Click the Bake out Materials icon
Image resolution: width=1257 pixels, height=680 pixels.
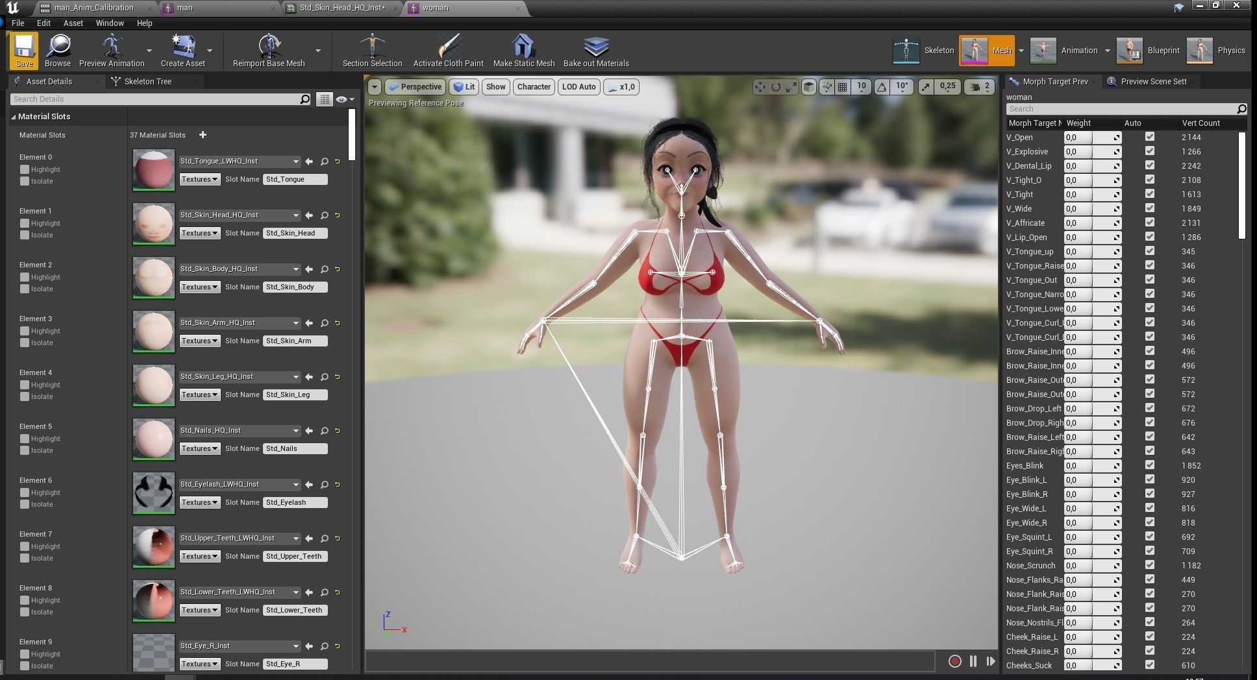pos(596,51)
